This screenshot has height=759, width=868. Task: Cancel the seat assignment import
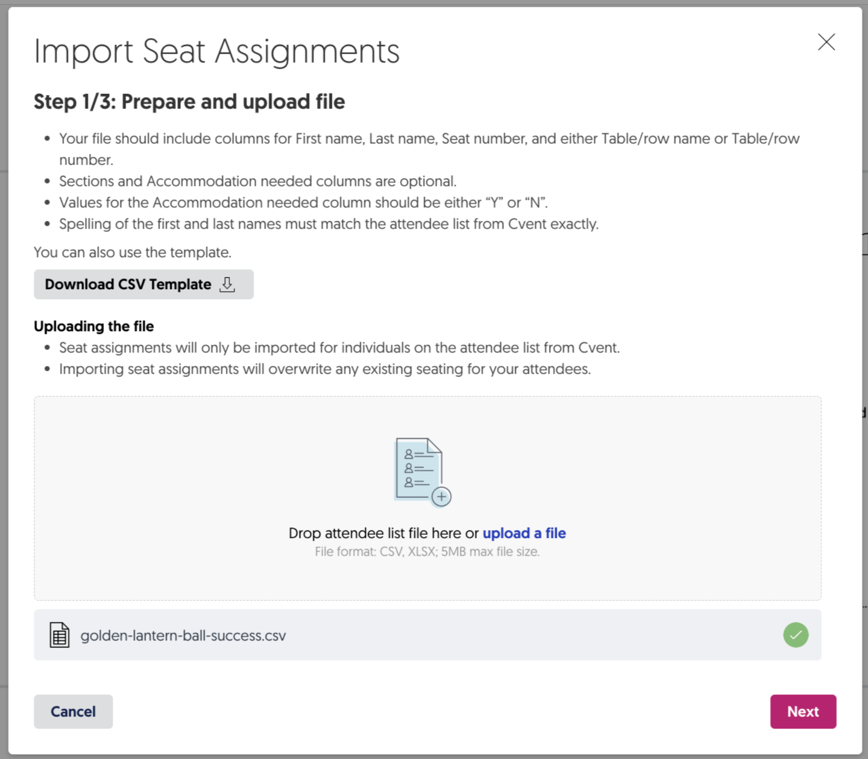click(73, 712)
